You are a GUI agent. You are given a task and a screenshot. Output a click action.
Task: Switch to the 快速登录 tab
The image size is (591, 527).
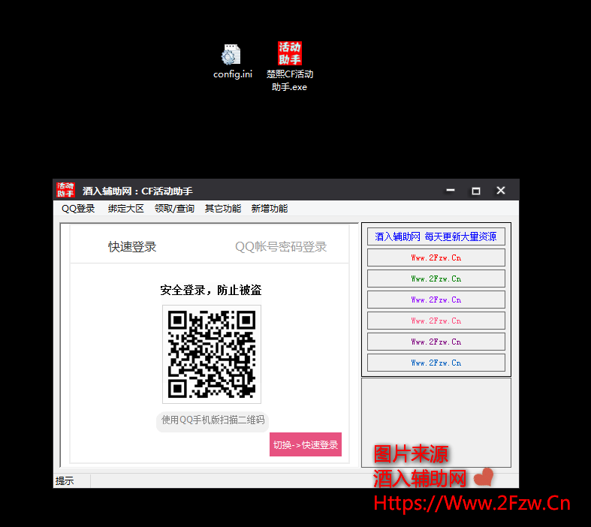click(132, 247)
